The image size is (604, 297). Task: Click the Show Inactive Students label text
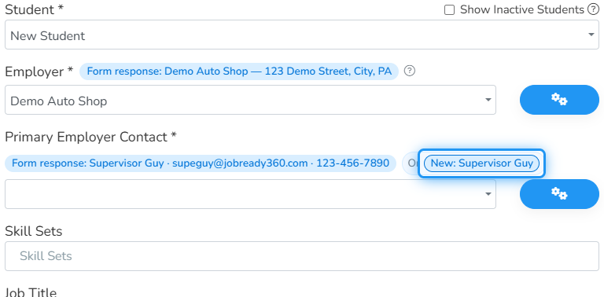(x=522, y=9)
